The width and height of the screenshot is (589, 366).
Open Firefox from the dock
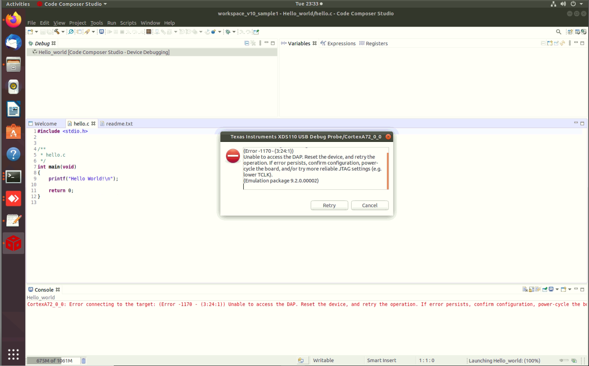tap(14, 20)
